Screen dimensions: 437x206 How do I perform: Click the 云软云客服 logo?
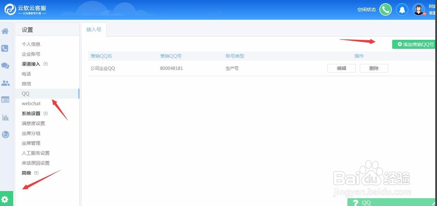(x=25, y=10)
